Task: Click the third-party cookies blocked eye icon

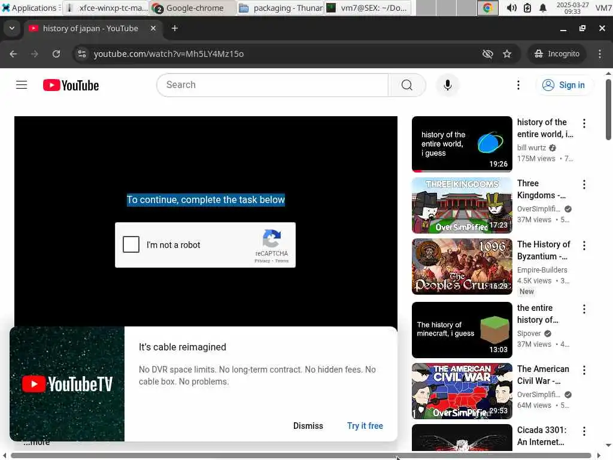Action: (487, 54)
